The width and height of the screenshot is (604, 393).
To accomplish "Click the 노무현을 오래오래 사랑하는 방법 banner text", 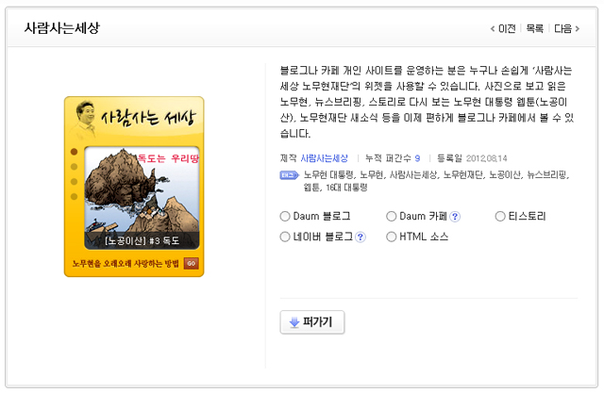I will point(126,264).
